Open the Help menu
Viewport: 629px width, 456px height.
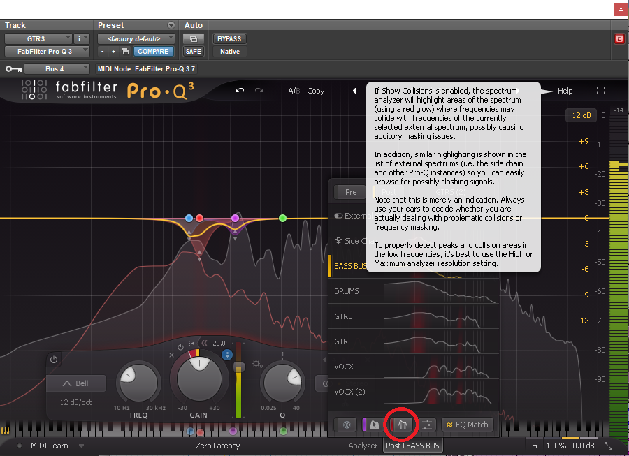pyautogui.click(x=565, y=91)
